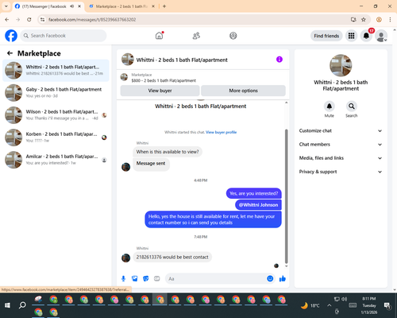
Task: Open Gaby conversation in the list
Action: pyautogui.click(x=56, y=93)
